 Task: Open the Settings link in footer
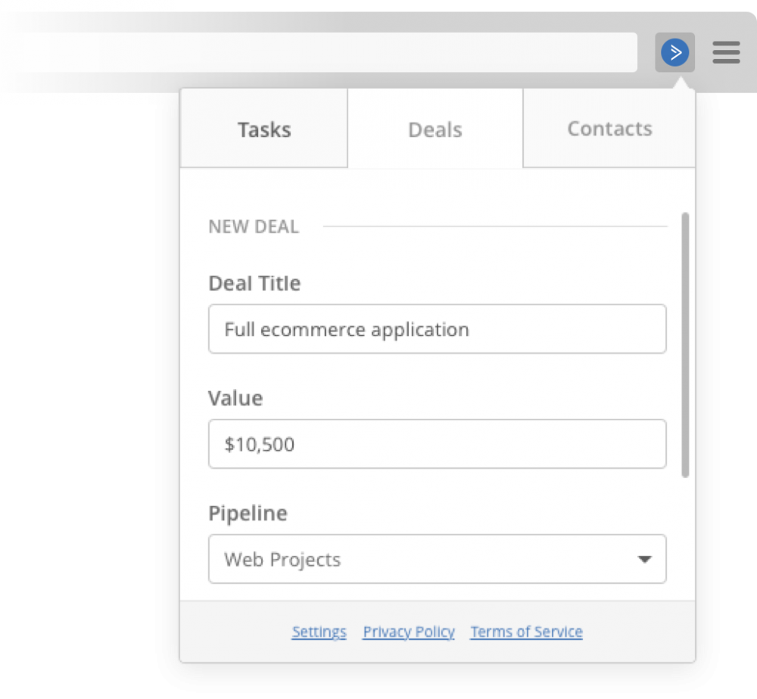coord(319,632)
